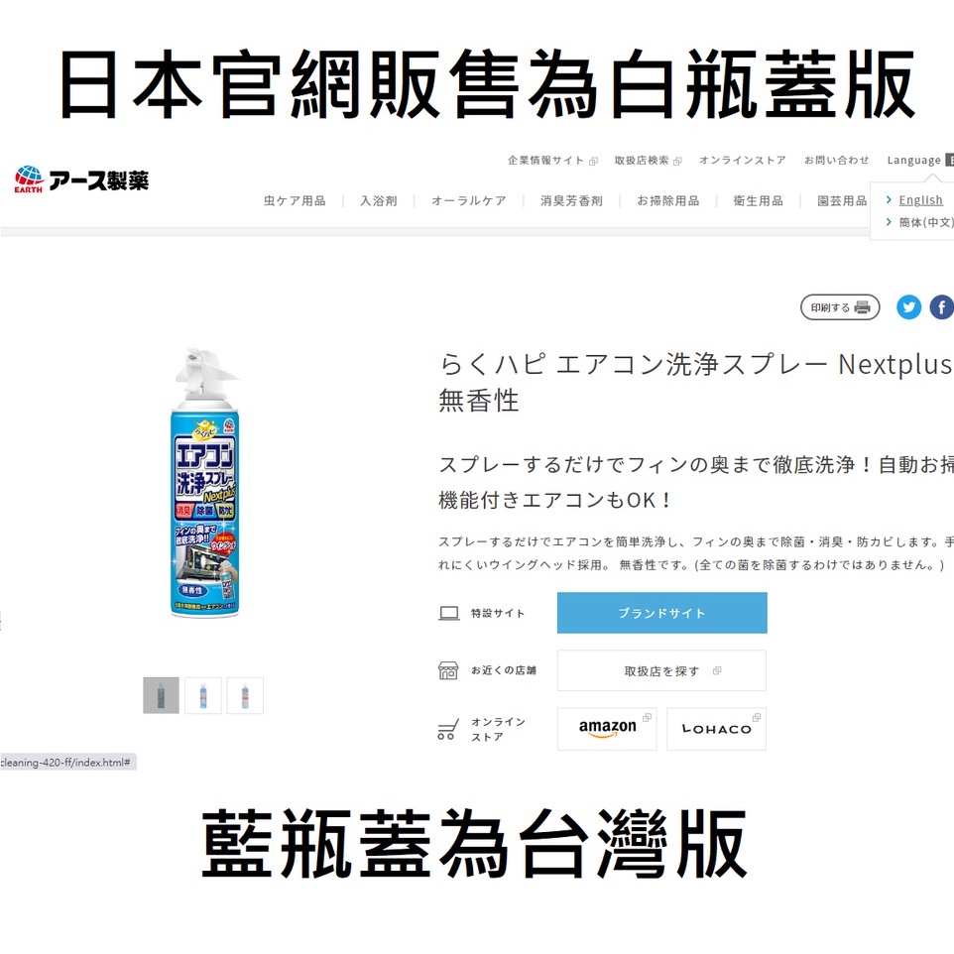
Task: Click the オンラインストア top link
Action: point(742,160)
